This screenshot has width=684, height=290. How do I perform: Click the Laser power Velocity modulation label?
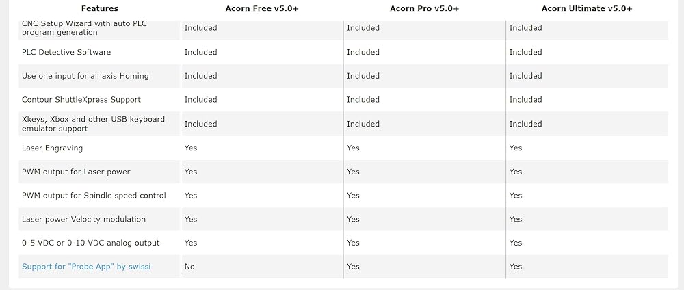[x=83, y=220]
